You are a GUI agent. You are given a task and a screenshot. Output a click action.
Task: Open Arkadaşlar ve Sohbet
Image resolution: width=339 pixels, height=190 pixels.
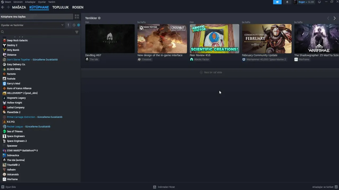(x=323, y=187)
